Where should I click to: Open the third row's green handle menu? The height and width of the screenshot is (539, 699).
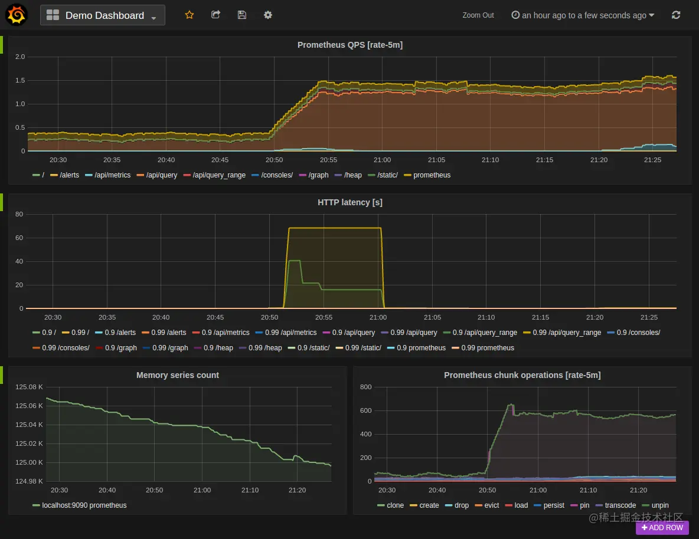(1, 374)
